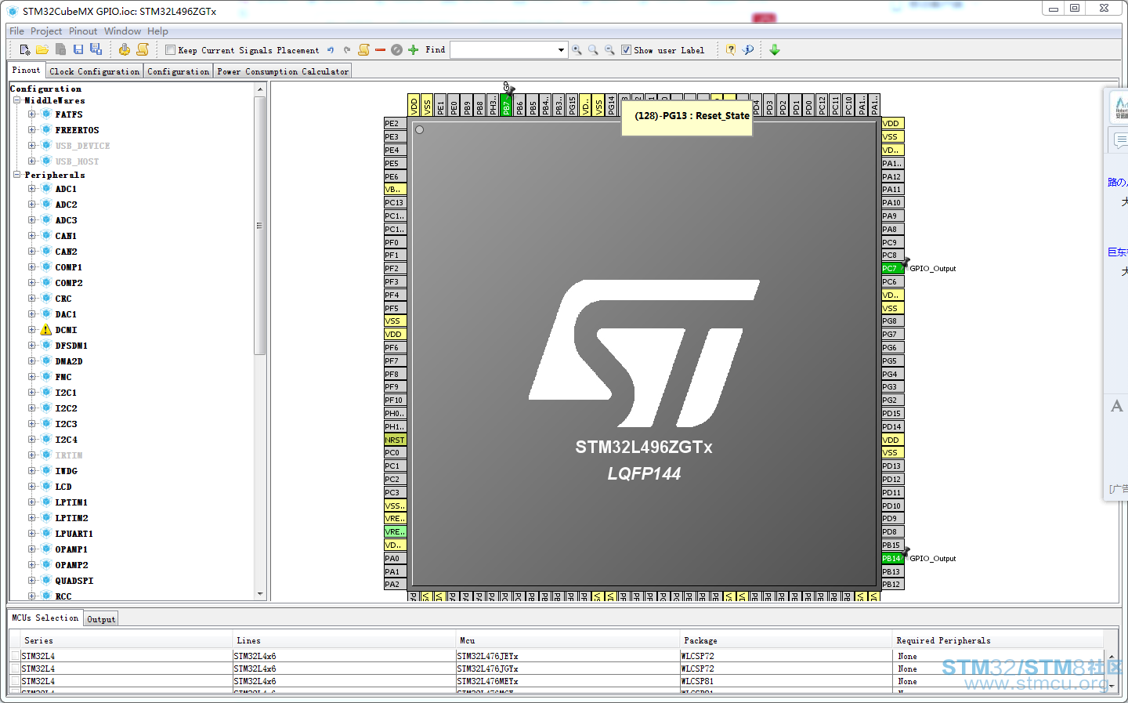Switch to the Clock Configuration tab
Screen dimensions: 1128x703
coord(95,71)
